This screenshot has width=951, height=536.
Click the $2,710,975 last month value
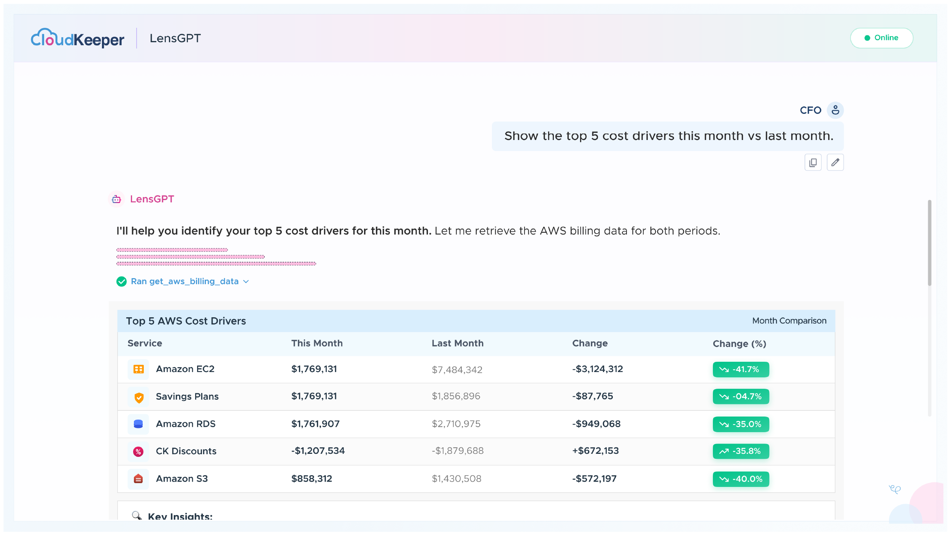(456, 424)
